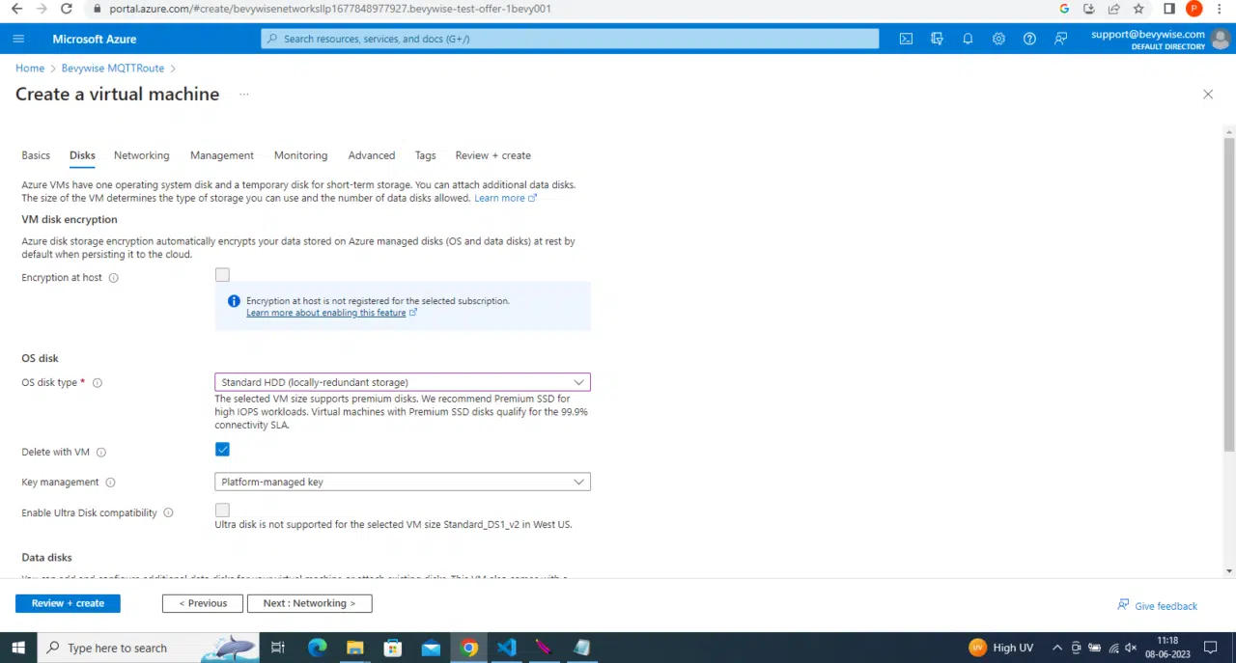Tick the Enable Ultra Disk compatibility checkbox

[222, 510]
